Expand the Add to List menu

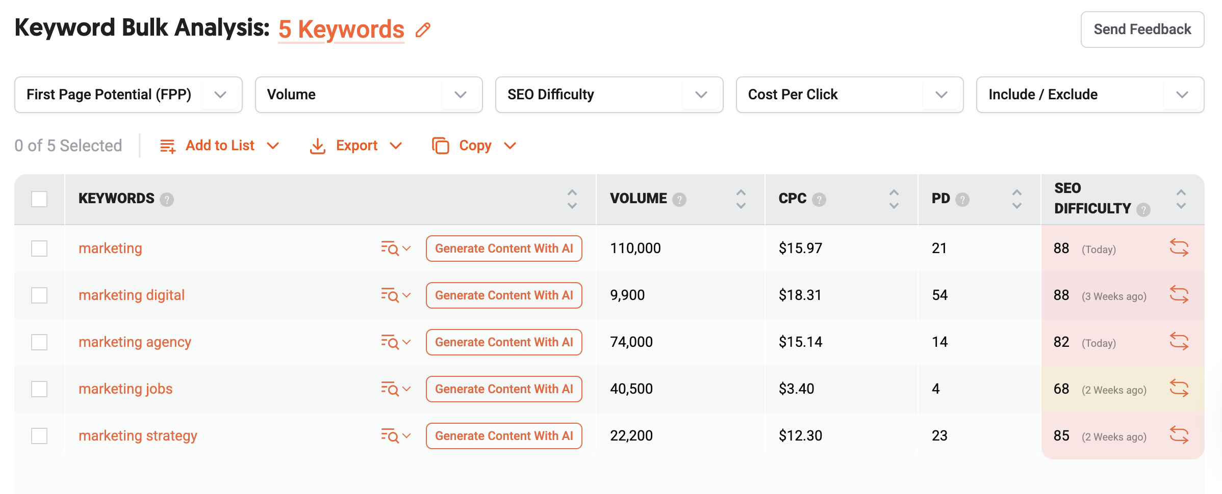pyautogui.click(x=219, y=146)
